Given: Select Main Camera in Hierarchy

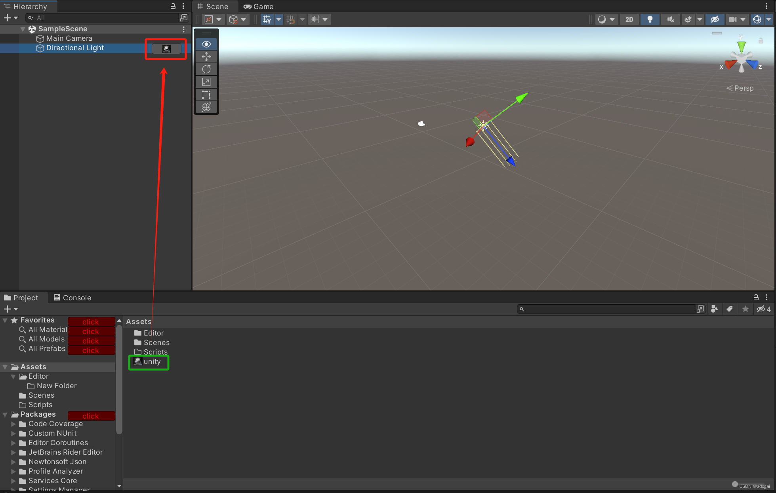Looking at the screenshot, I should pos(69,38).
